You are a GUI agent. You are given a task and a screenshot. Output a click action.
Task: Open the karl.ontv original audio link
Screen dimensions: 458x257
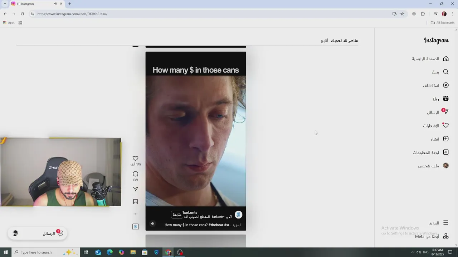pyautogui.click(x=208, y=217)
